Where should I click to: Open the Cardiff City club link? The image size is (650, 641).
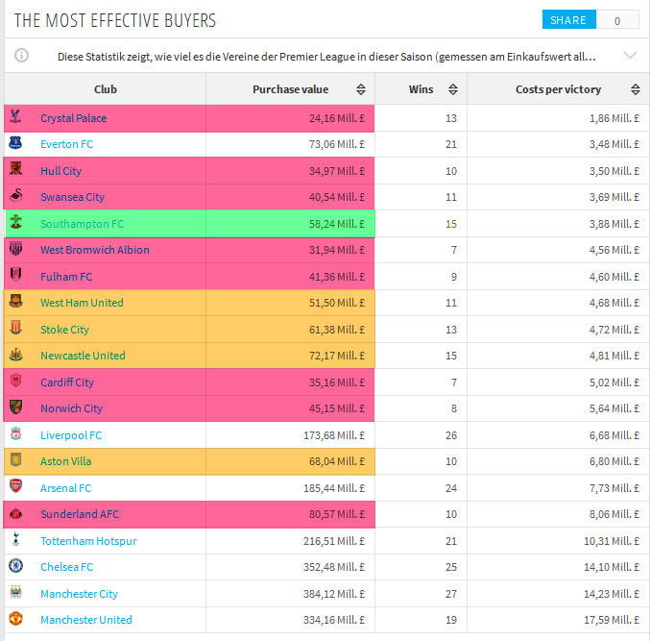[67, 382]
